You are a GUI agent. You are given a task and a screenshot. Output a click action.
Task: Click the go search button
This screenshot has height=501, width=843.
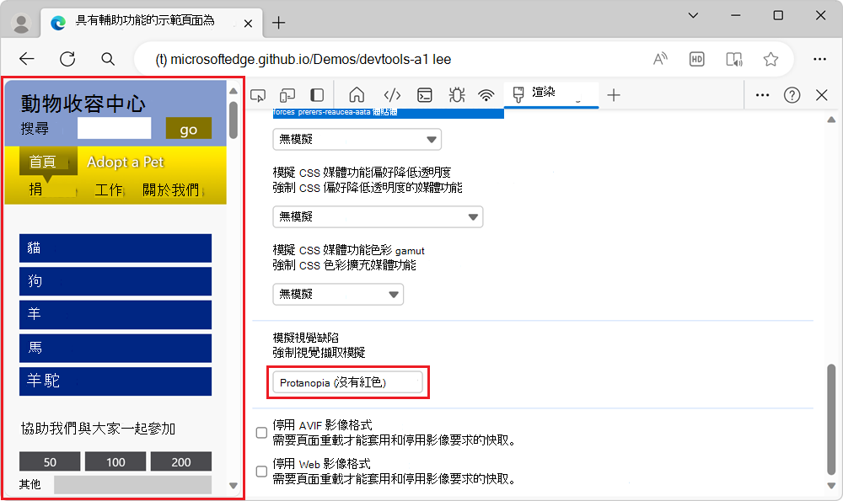(x=189, y=129)
